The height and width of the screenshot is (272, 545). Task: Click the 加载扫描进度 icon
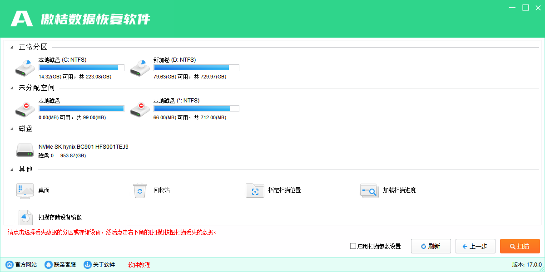click(x=369, y=190)
